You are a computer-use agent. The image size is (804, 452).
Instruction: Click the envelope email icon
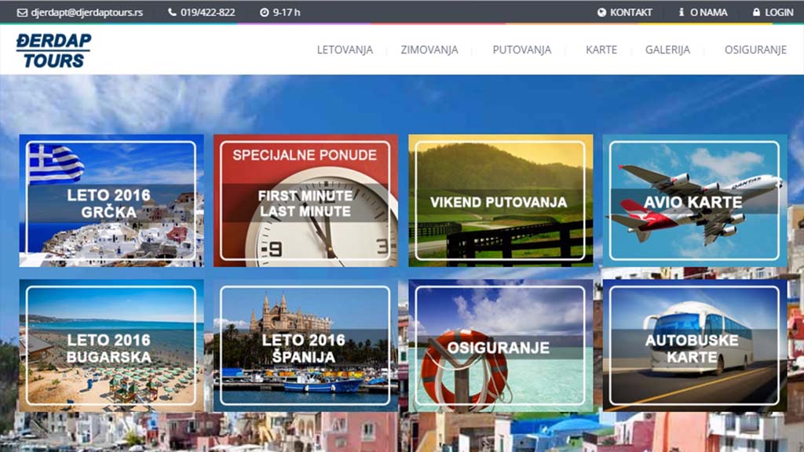click(x=22, y=13)
